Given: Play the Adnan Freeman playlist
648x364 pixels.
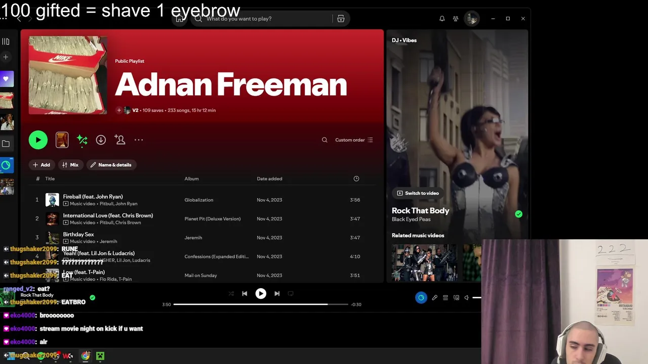Looking at the screenshot, I should tap(38, 140).
